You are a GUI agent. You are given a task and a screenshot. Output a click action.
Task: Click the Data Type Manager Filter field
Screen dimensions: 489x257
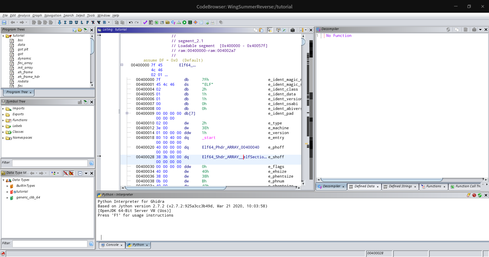pyautogui.click(x=50, y=244)
